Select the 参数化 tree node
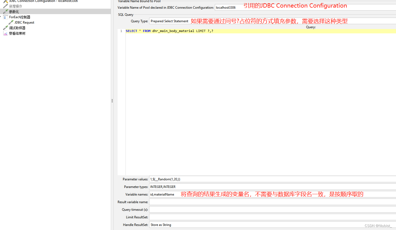396x230 pixels. point(14,12)
